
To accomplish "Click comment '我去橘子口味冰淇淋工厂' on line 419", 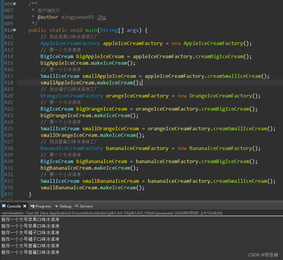I will pos(74,89).
